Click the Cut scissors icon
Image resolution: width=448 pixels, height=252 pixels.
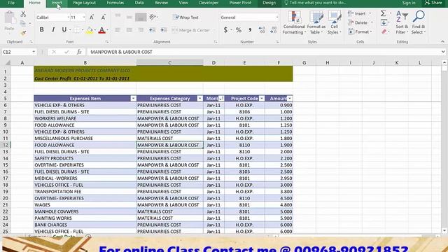(23, 14)
